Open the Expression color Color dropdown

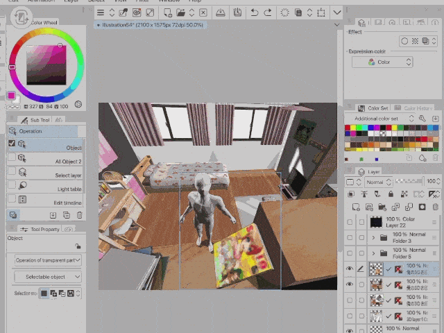tap(382, 62)
